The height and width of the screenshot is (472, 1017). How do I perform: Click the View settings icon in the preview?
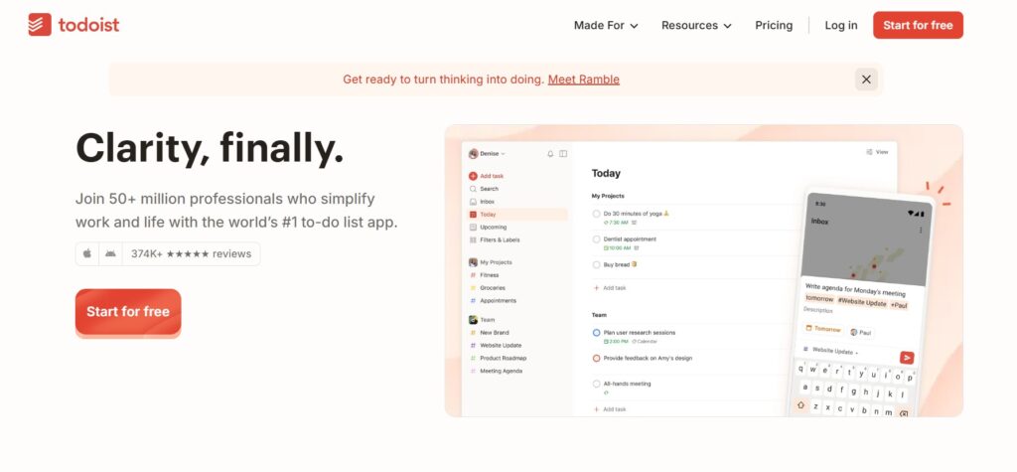click(869, 152)
